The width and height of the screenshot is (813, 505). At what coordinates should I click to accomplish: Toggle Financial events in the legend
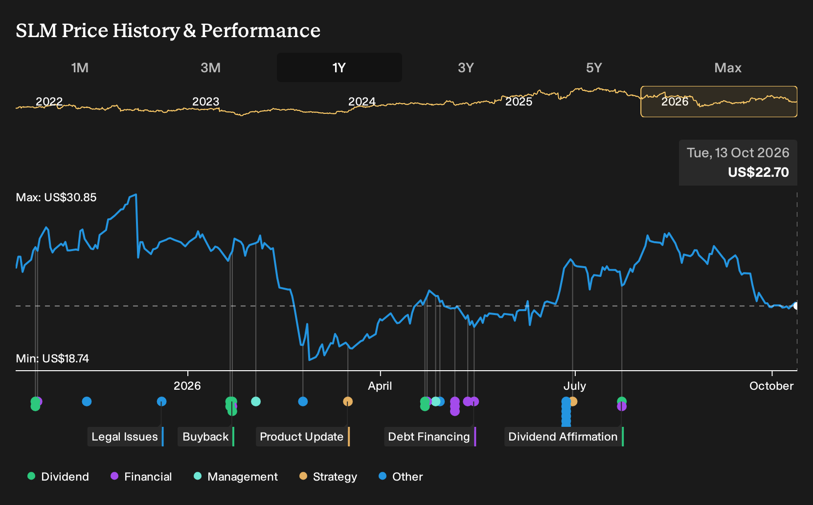(141, 477)
